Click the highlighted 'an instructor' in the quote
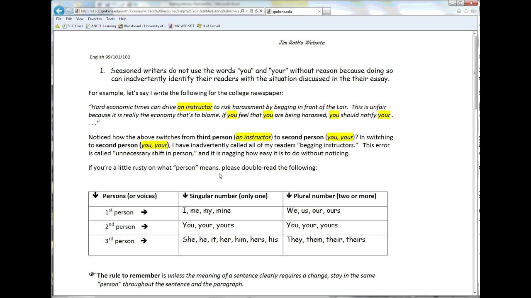Image resolution: width=531 pixels, height=298 pixels. coord(195,107)
